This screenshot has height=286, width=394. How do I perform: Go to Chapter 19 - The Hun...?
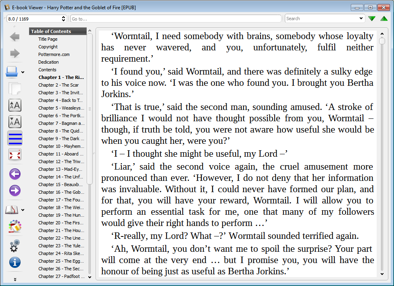point(61,215)
